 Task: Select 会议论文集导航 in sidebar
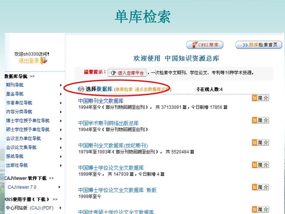[21, 147]
